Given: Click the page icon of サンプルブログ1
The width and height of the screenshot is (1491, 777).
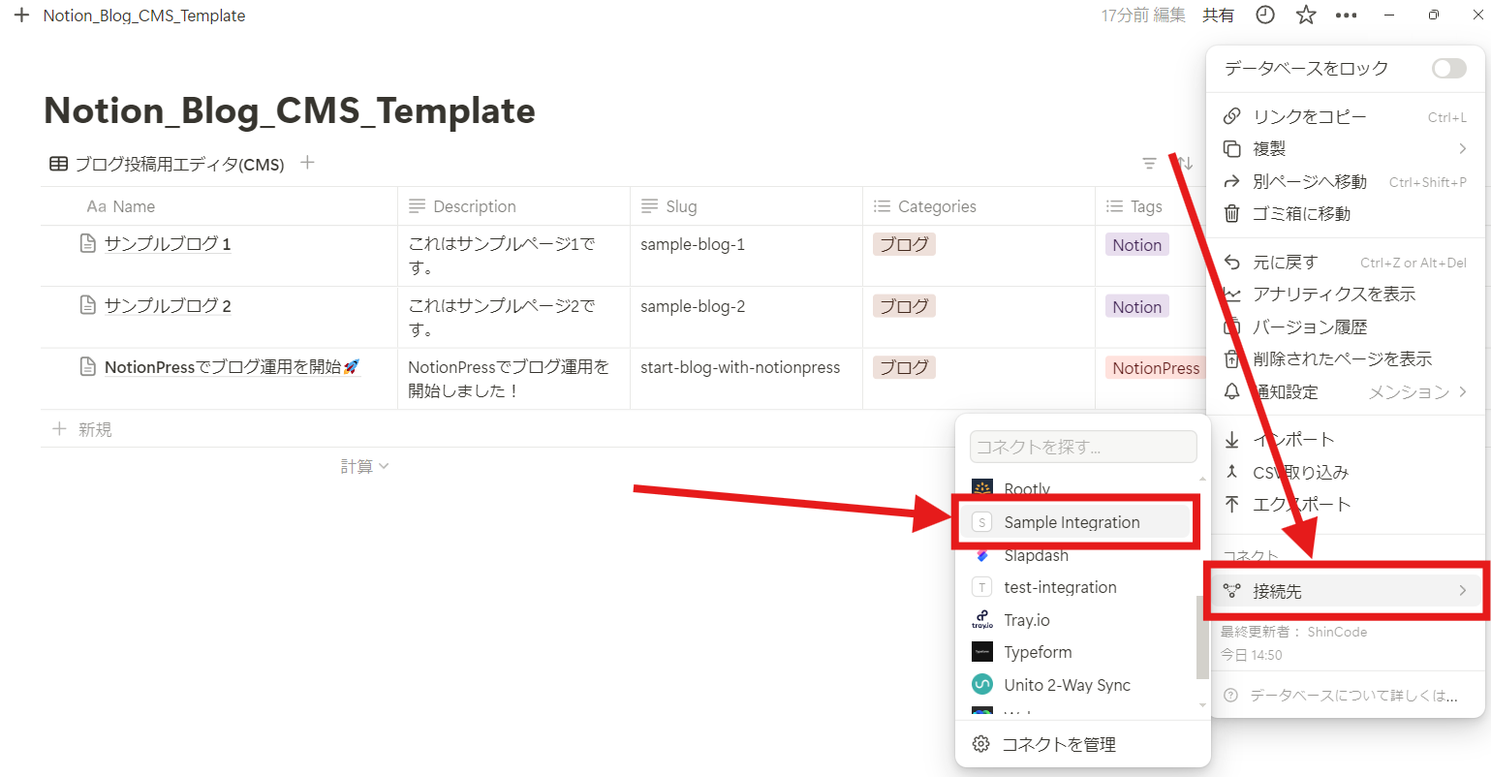Looking at the screenshot, I should (88, 243).
